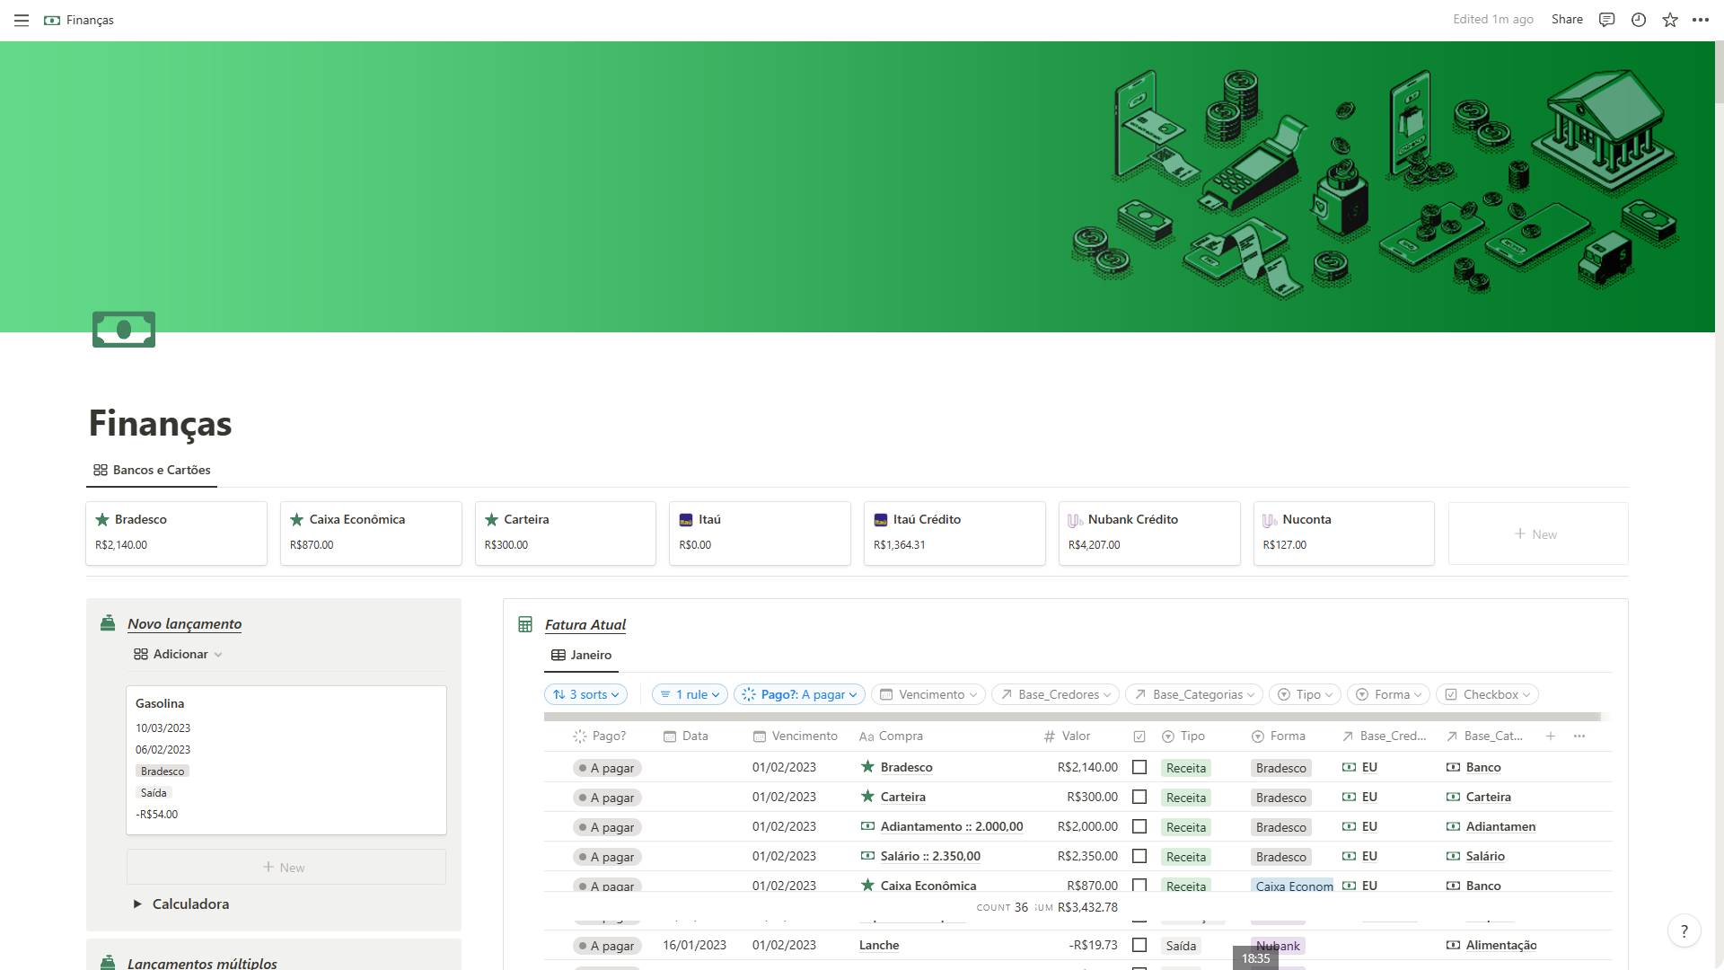Open the Bradesco account card
Viewport: 1724px width, 970px height.
[x=176, y=533]
